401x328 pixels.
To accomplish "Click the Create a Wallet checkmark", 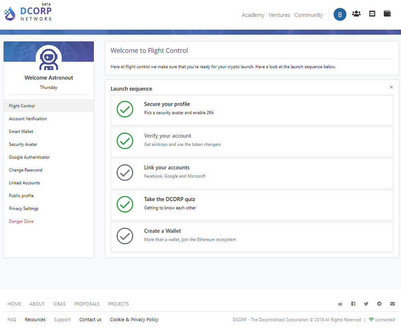I will [x=125, y=236].
